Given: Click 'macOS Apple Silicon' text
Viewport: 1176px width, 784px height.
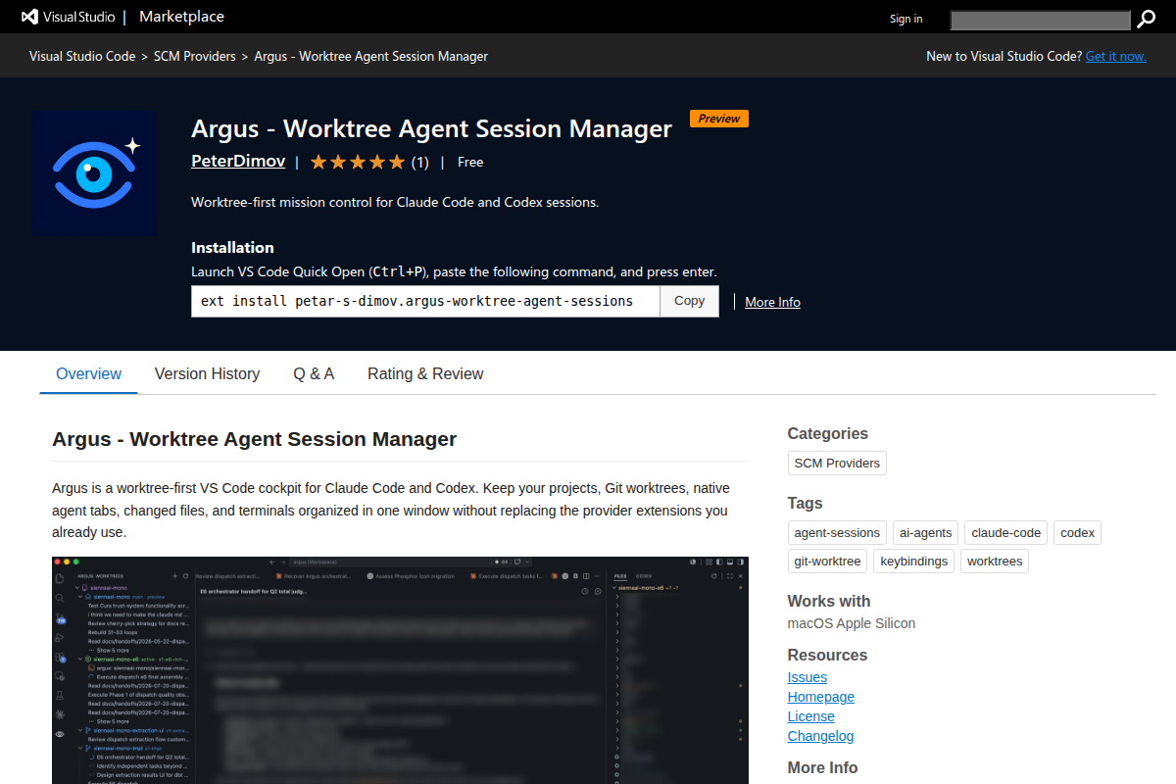Looking at the screenshot, I should [852, 623].
